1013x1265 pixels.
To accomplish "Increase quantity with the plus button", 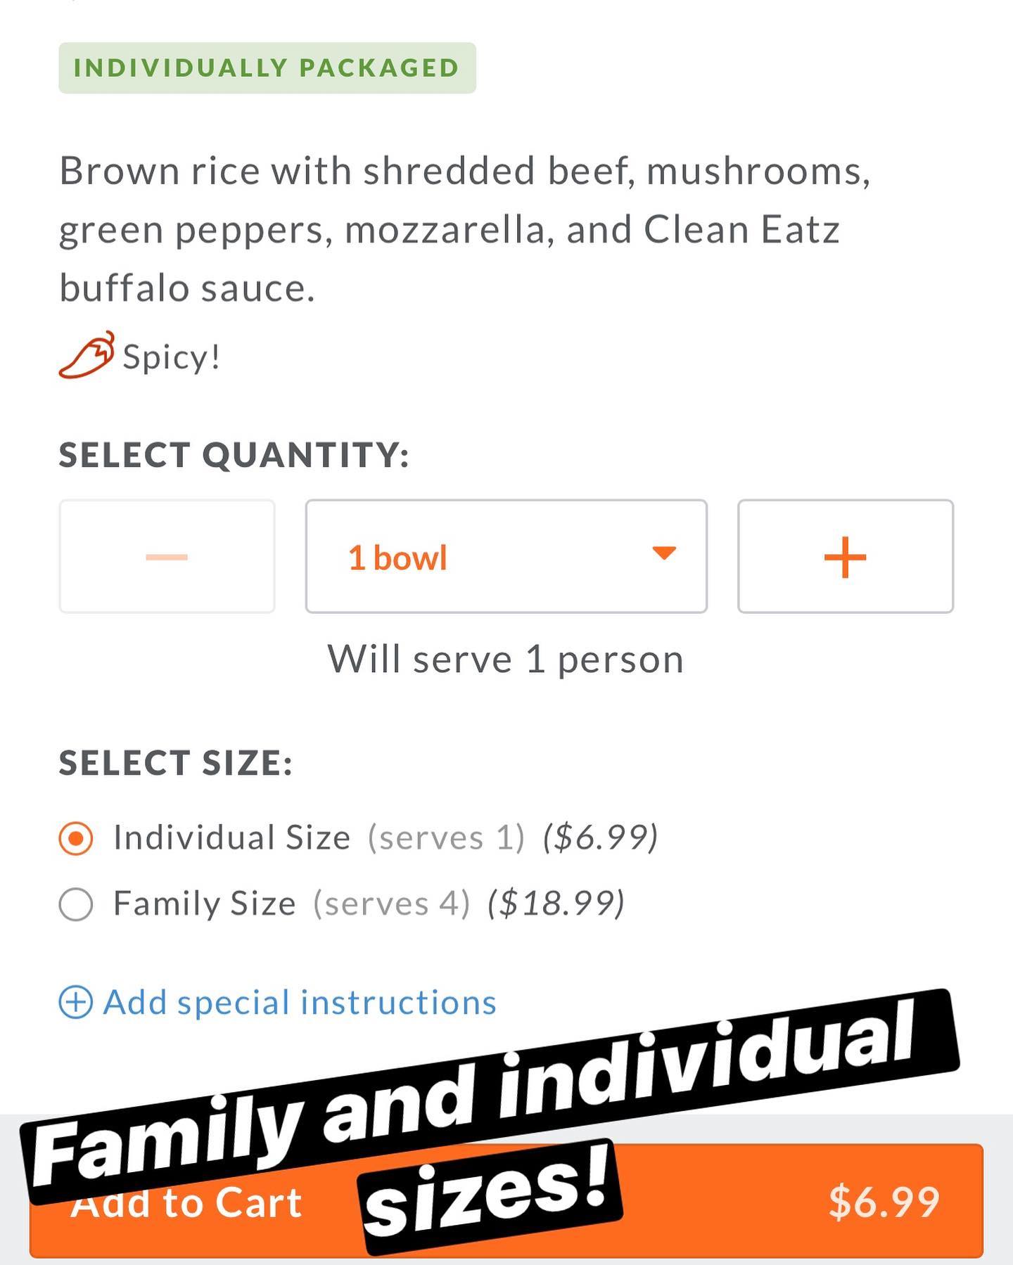I will point(845,557).
